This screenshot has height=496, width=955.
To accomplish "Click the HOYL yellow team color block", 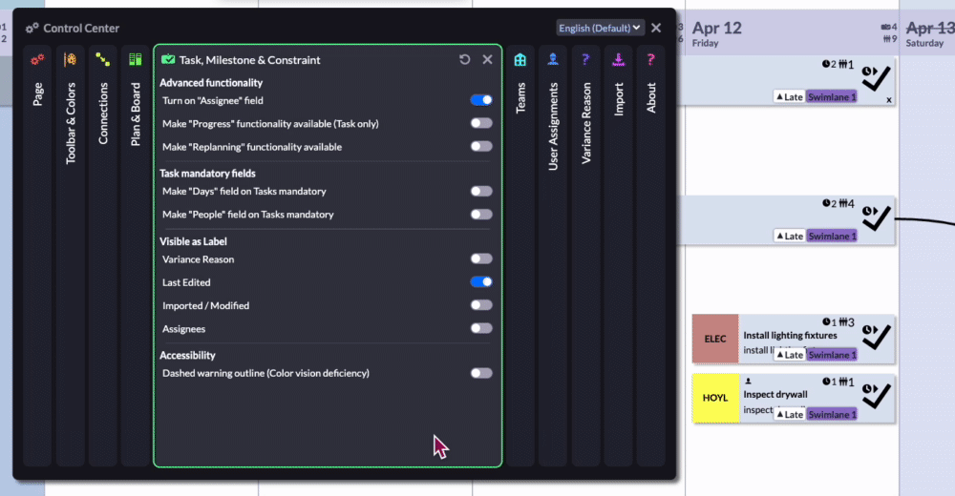I will [x=715, y=398].
